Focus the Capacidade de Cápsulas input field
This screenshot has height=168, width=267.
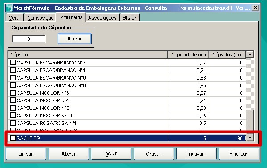click(x=29, y=39)
